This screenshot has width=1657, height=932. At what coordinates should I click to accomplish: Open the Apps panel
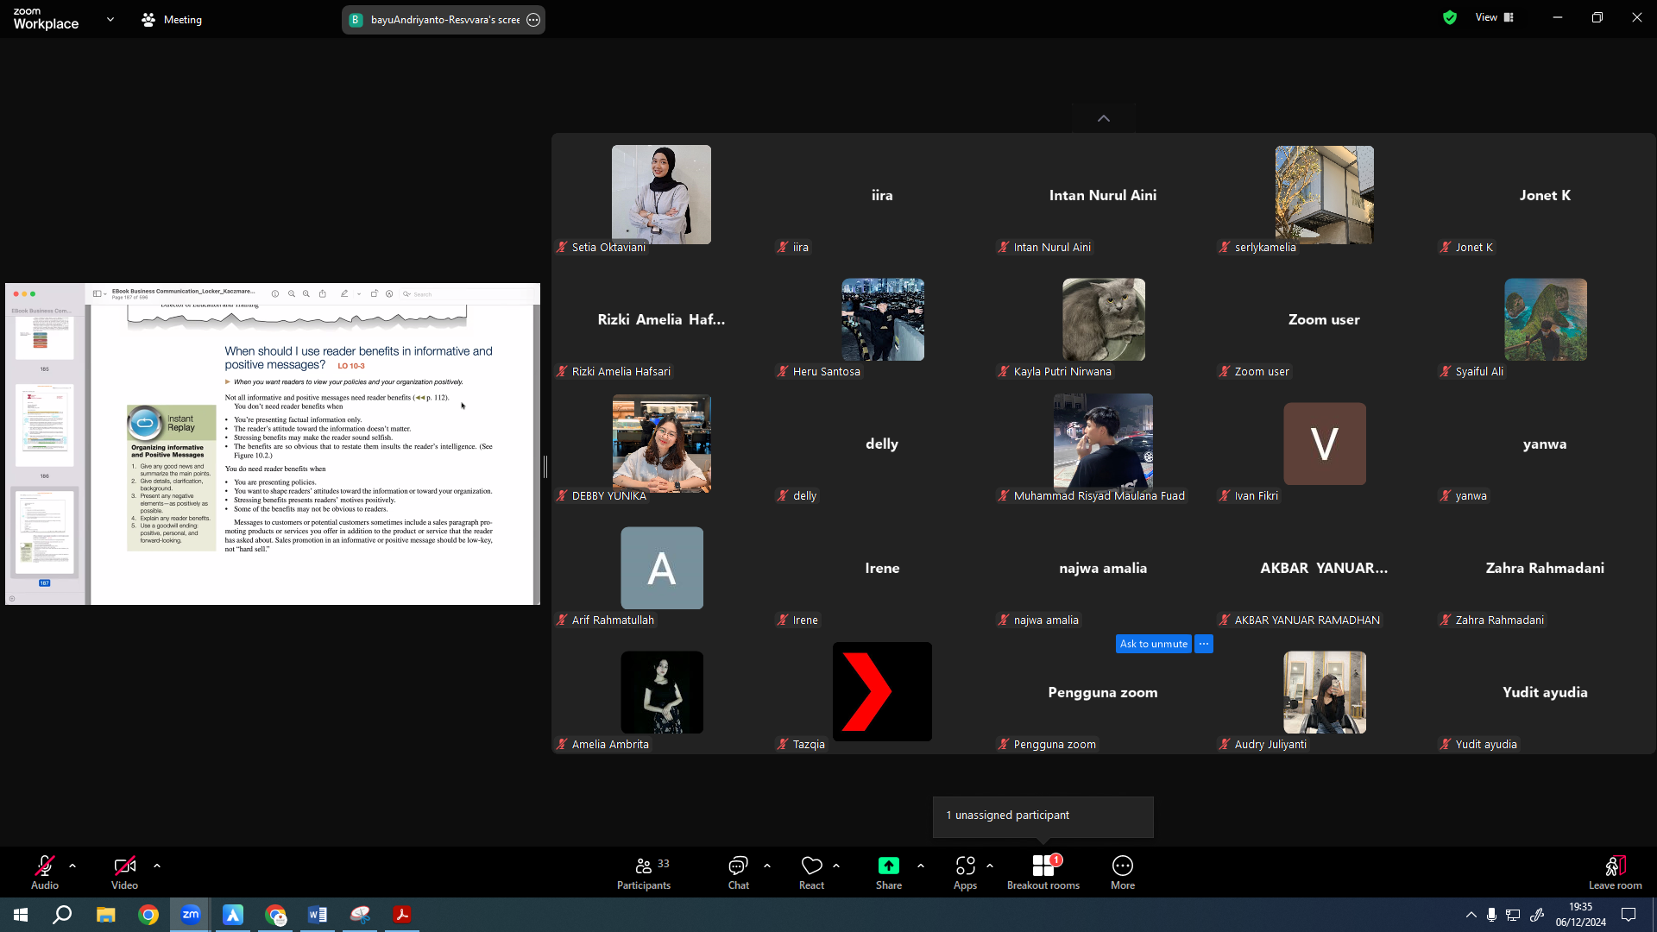[x=965, y=872]
